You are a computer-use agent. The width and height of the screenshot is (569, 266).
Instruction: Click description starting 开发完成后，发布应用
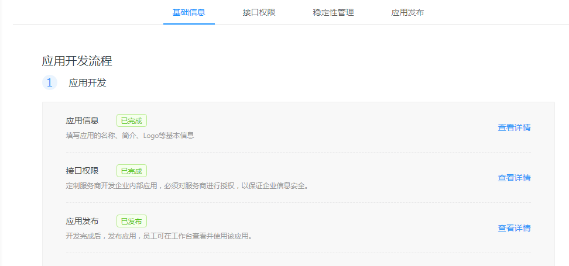[x=159, y=237]
